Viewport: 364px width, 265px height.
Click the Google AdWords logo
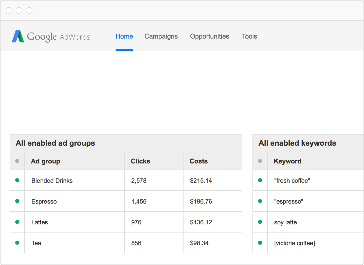[51, 37]
